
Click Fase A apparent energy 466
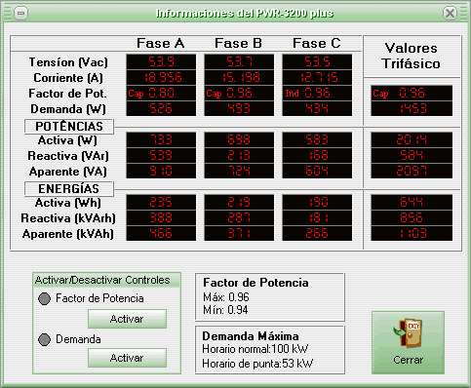coord(161,233)
